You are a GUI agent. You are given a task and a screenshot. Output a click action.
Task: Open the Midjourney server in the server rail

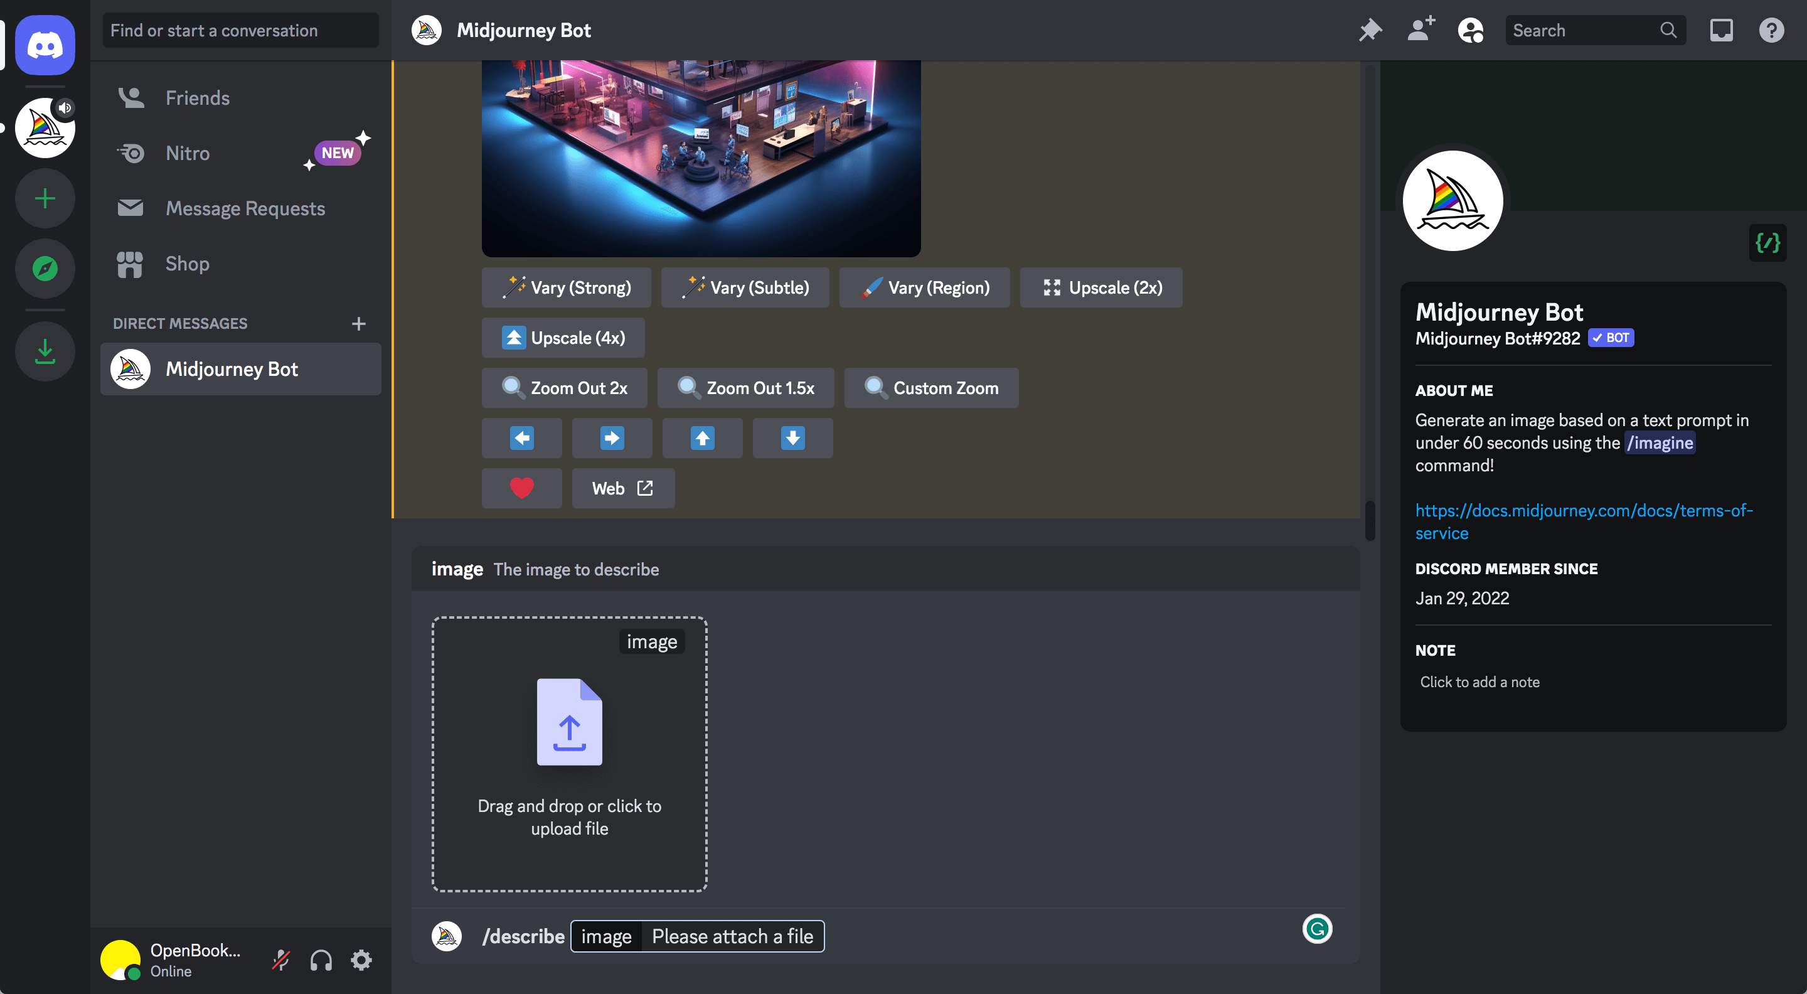pos(45,127)
